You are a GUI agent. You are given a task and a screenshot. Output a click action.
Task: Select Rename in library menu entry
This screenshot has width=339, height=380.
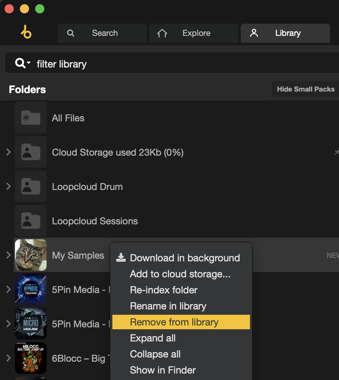pos(181,306)
